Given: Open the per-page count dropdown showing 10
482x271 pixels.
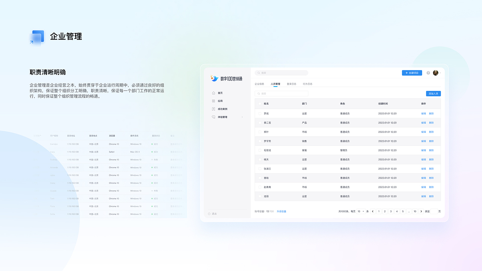Looking at the screenshot, I should tap(360, 211).
